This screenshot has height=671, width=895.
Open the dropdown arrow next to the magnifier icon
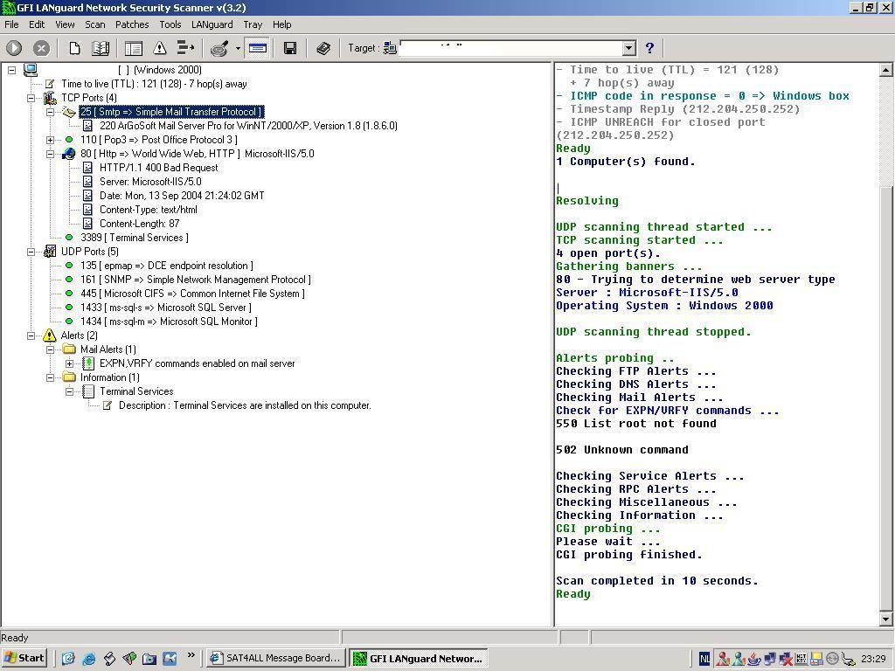[238, 49]
